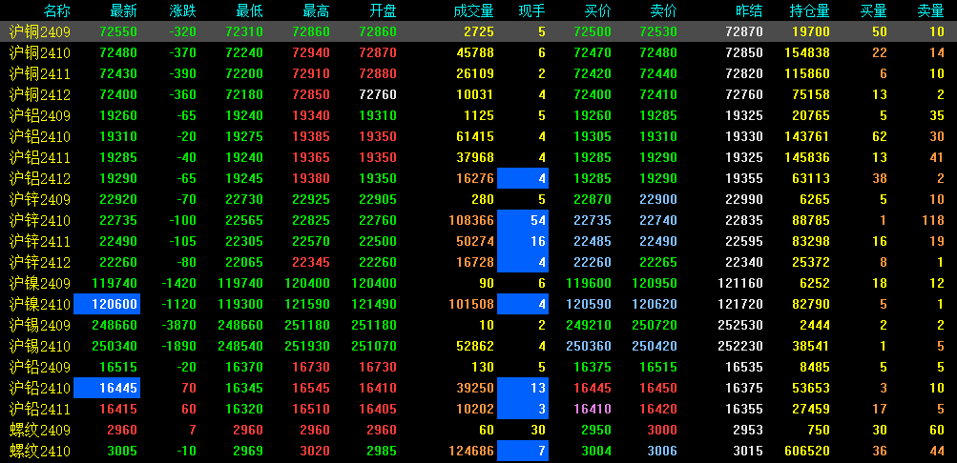Viewport: 957px width, 463px height.
Task: Click highlighted current lots 16
Action: pyautogui.click(x=523, y=241)
